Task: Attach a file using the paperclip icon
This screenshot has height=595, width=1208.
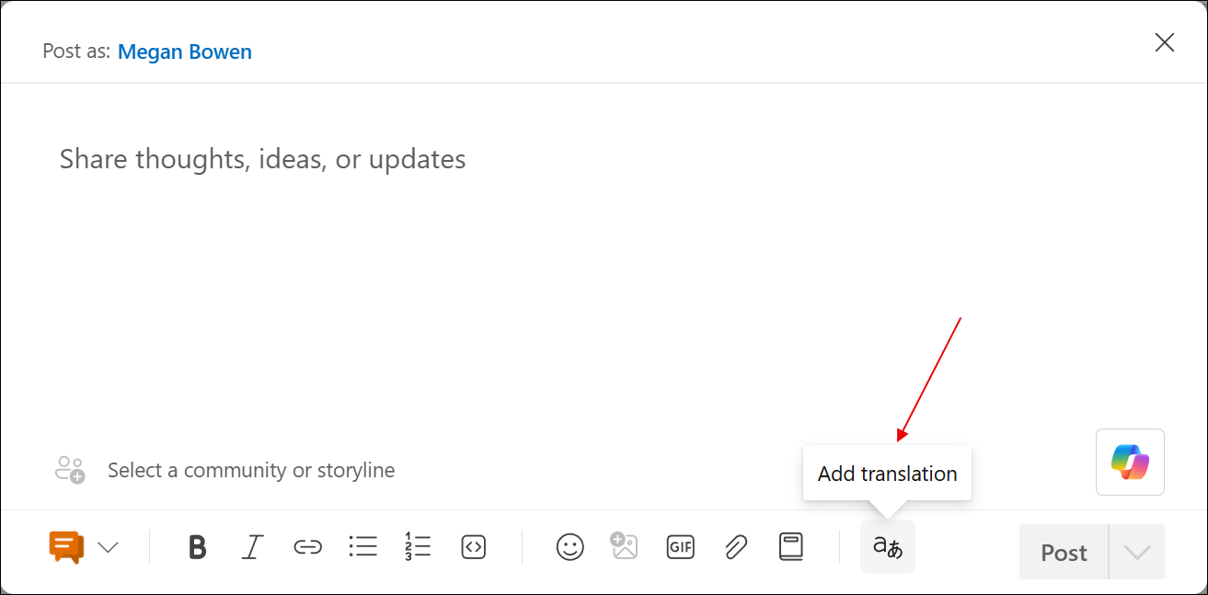Action: point(735,546)
